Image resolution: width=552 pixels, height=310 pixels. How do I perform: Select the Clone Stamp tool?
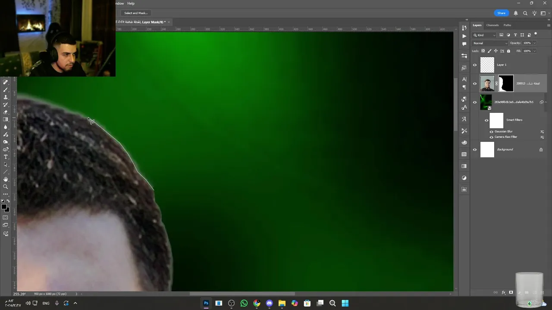pos(6,97)
